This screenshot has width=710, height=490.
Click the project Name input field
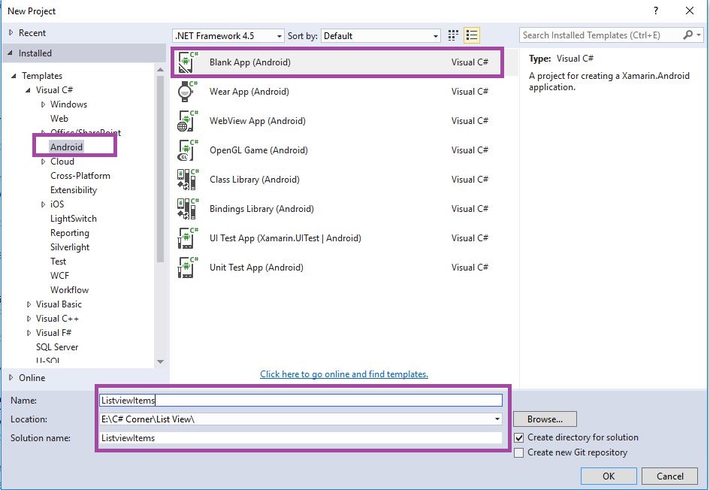click(x=301, y=400)
